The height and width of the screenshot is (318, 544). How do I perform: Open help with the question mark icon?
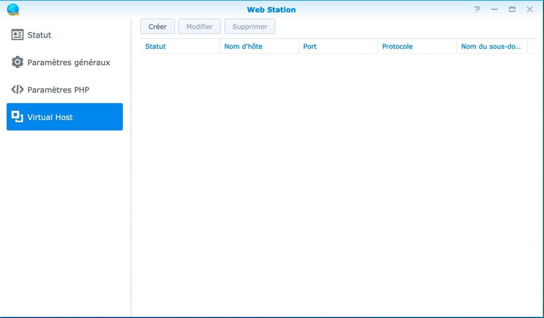[x=478, y=9]
